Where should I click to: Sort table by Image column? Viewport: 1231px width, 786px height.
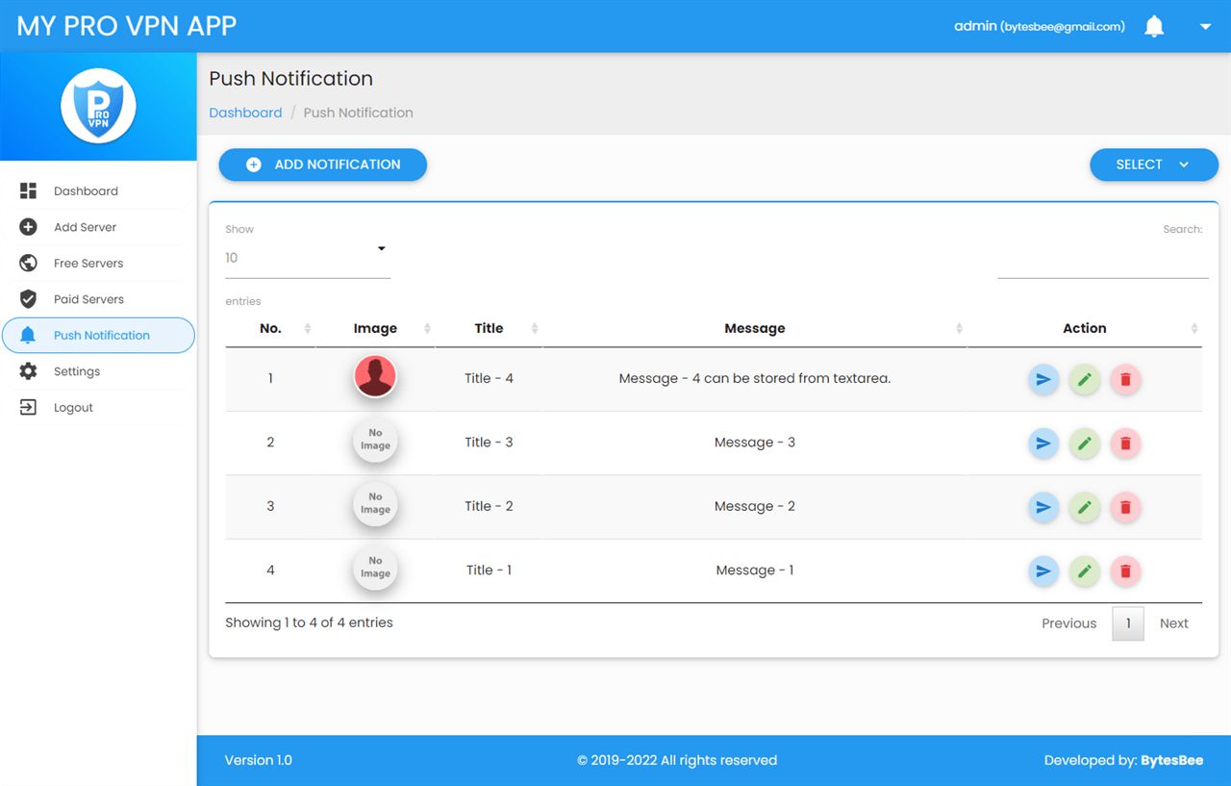coord(375,328)
